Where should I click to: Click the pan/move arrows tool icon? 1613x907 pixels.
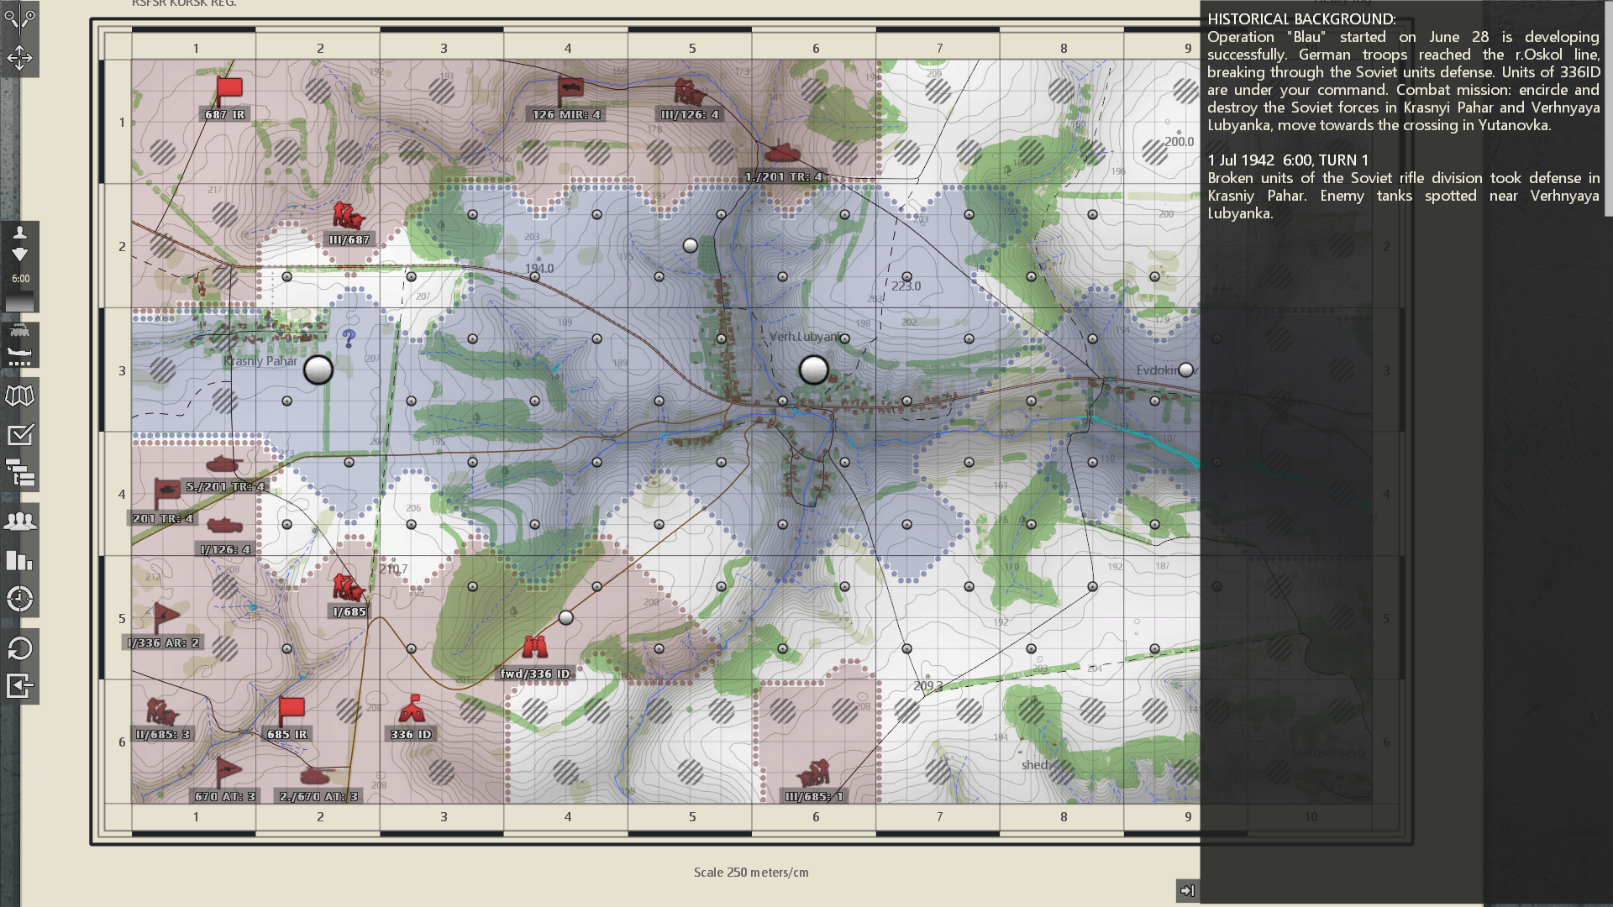pyautogui.click(x=19, y=58)
